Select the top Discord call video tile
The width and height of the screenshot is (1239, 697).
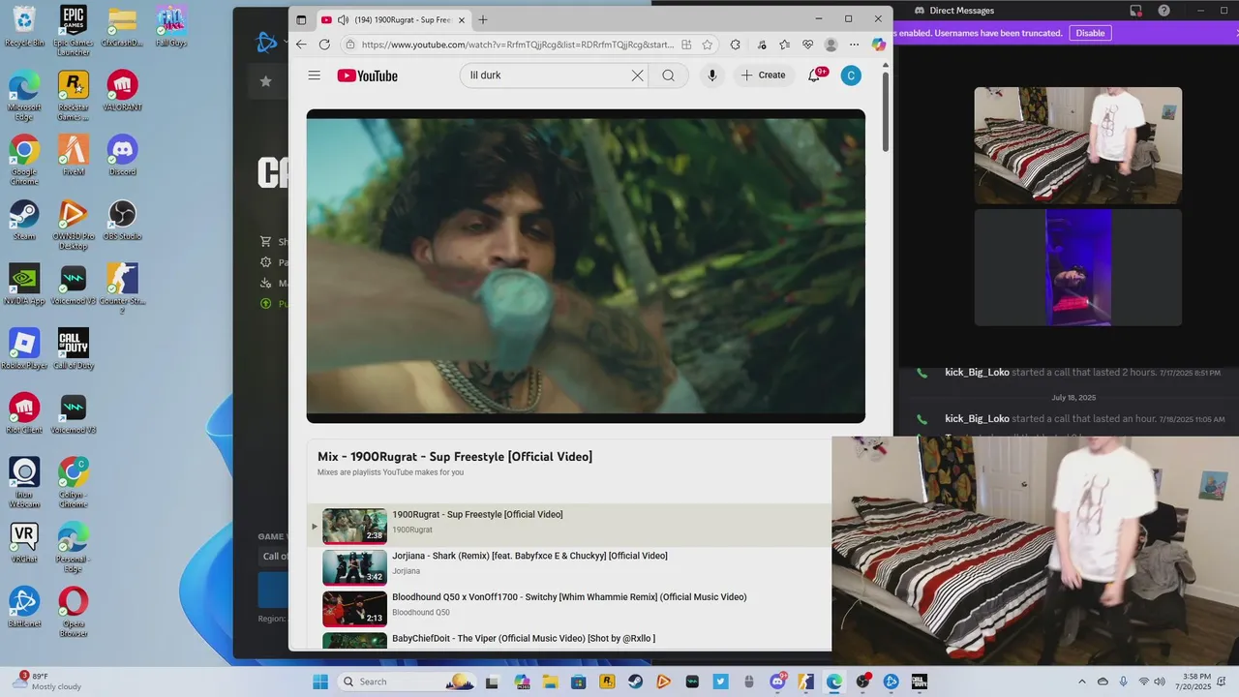click(1077, 145)
